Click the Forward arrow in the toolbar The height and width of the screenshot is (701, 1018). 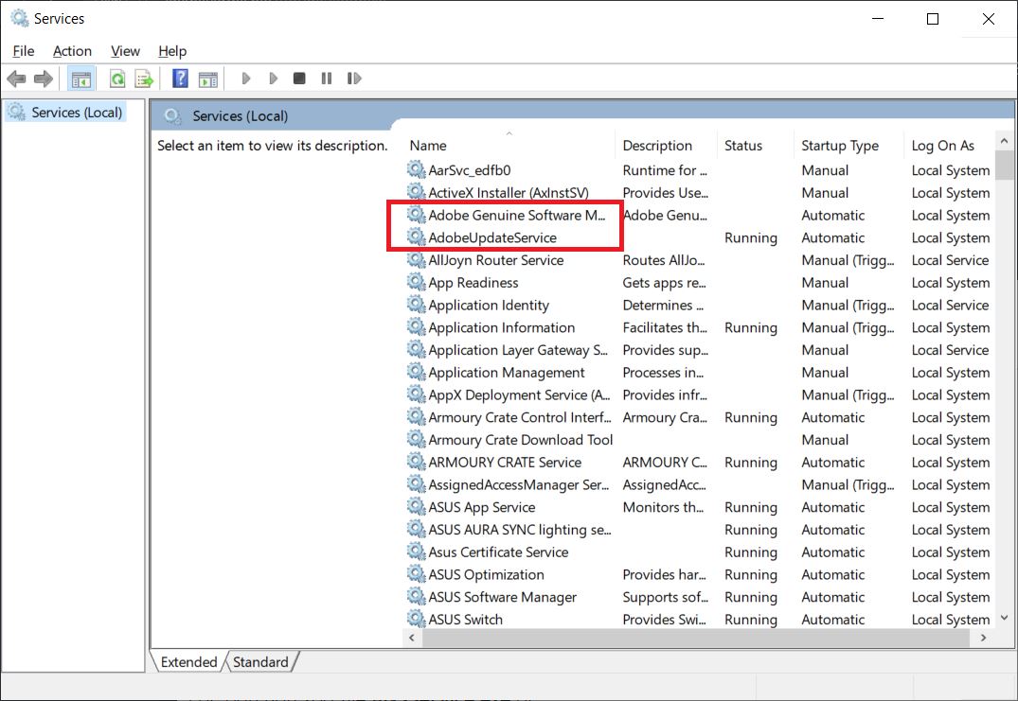click(x=43, y=79)
